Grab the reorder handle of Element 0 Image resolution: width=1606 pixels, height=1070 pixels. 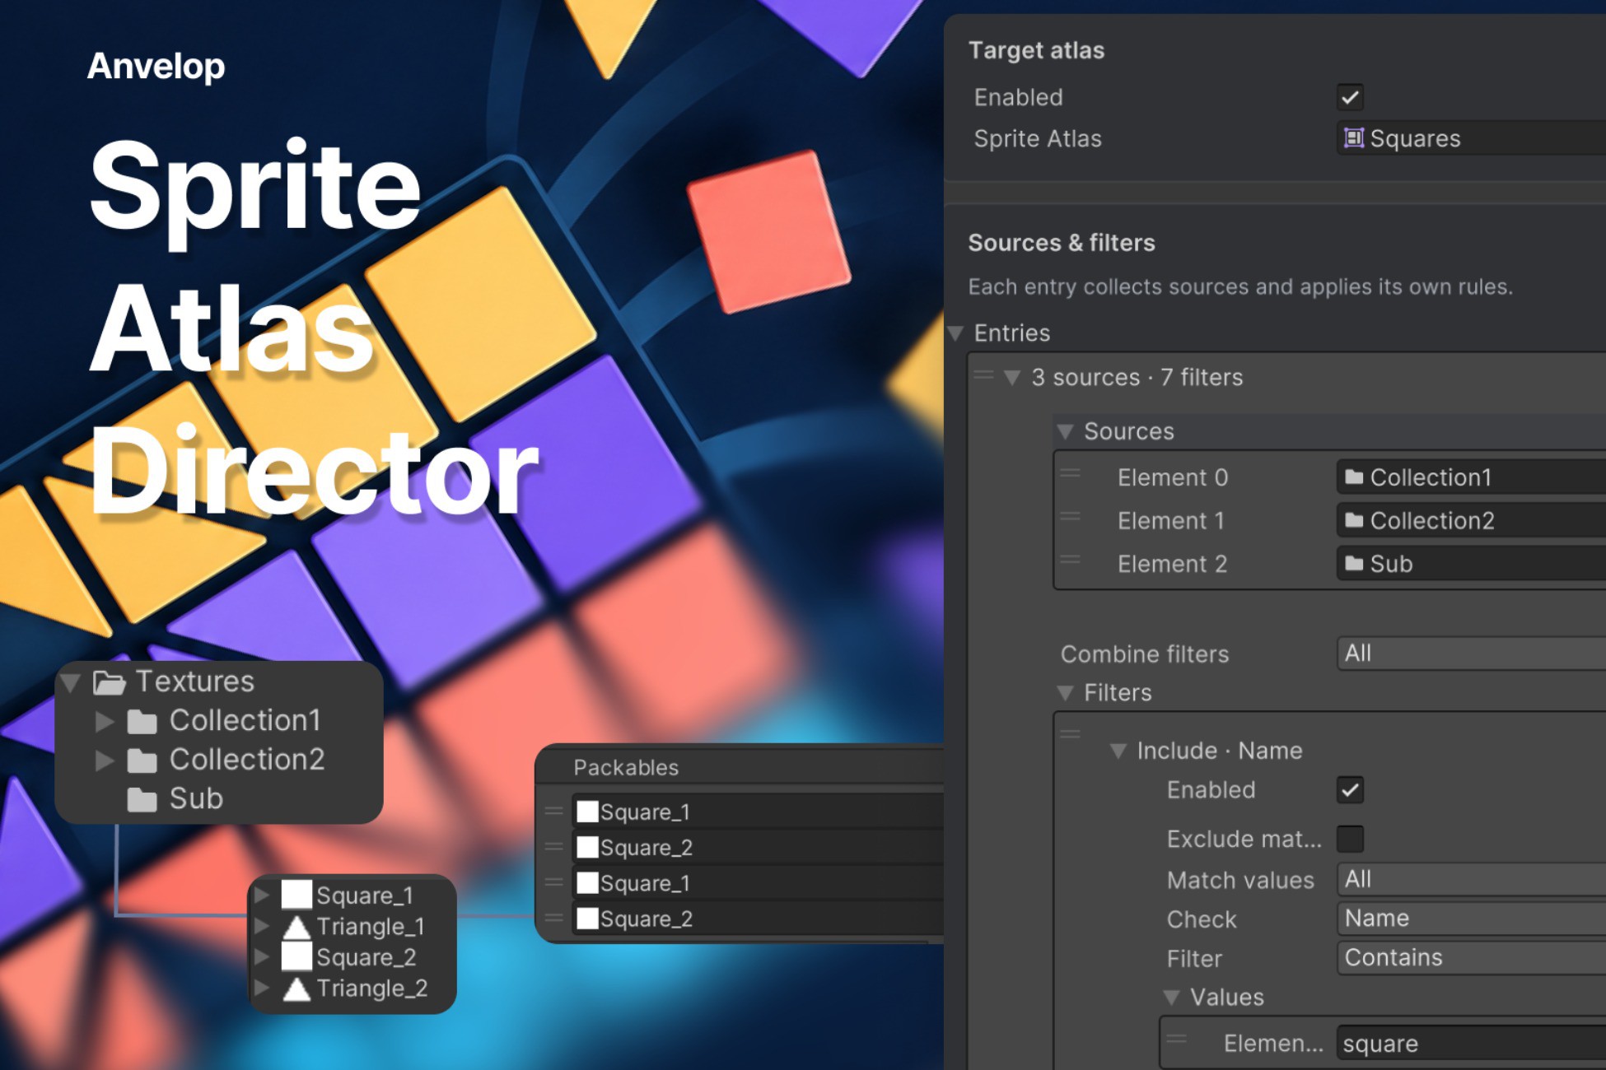1071,473
